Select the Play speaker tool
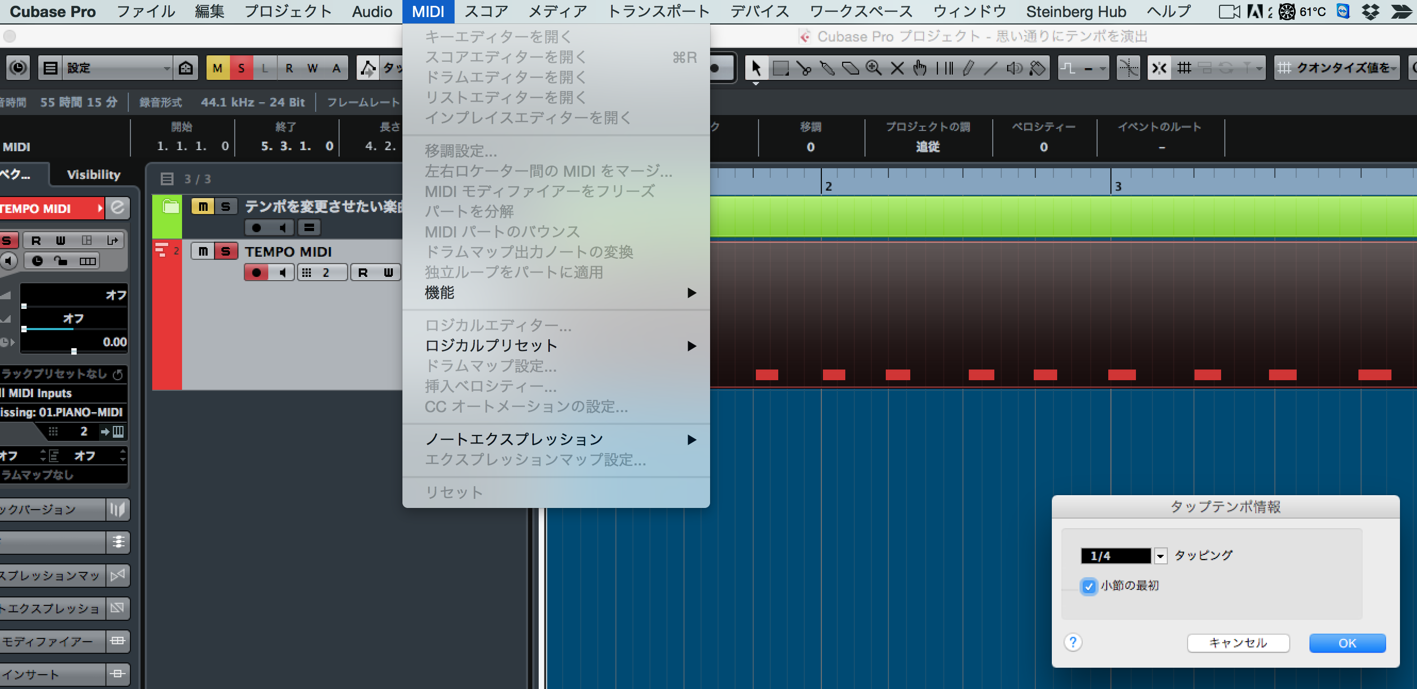Screen dimensions: 1417x689 click(x=1015, y=68)
